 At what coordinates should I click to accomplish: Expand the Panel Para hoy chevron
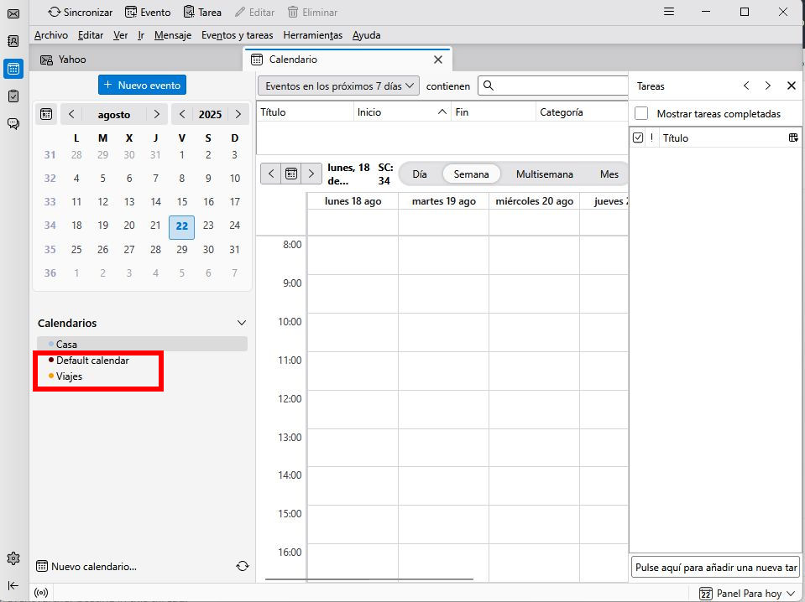[792, 594]
